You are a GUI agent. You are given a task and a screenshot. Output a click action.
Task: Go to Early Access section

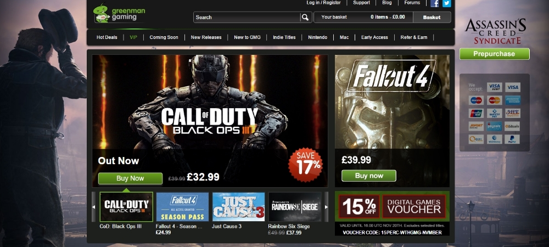pos(374,37)
